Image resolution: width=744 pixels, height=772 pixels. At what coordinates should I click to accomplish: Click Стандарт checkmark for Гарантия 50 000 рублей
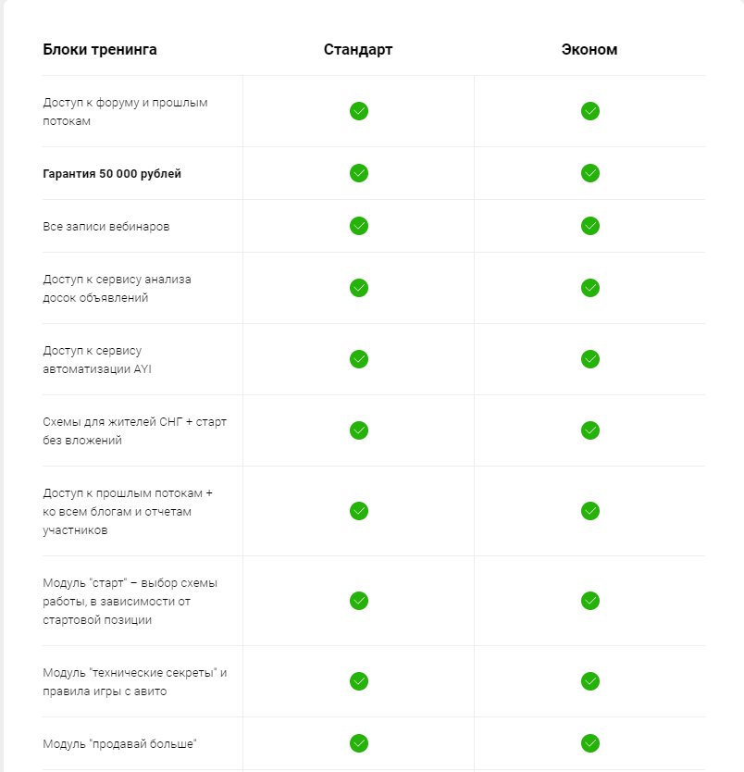(x=359, y=173)
